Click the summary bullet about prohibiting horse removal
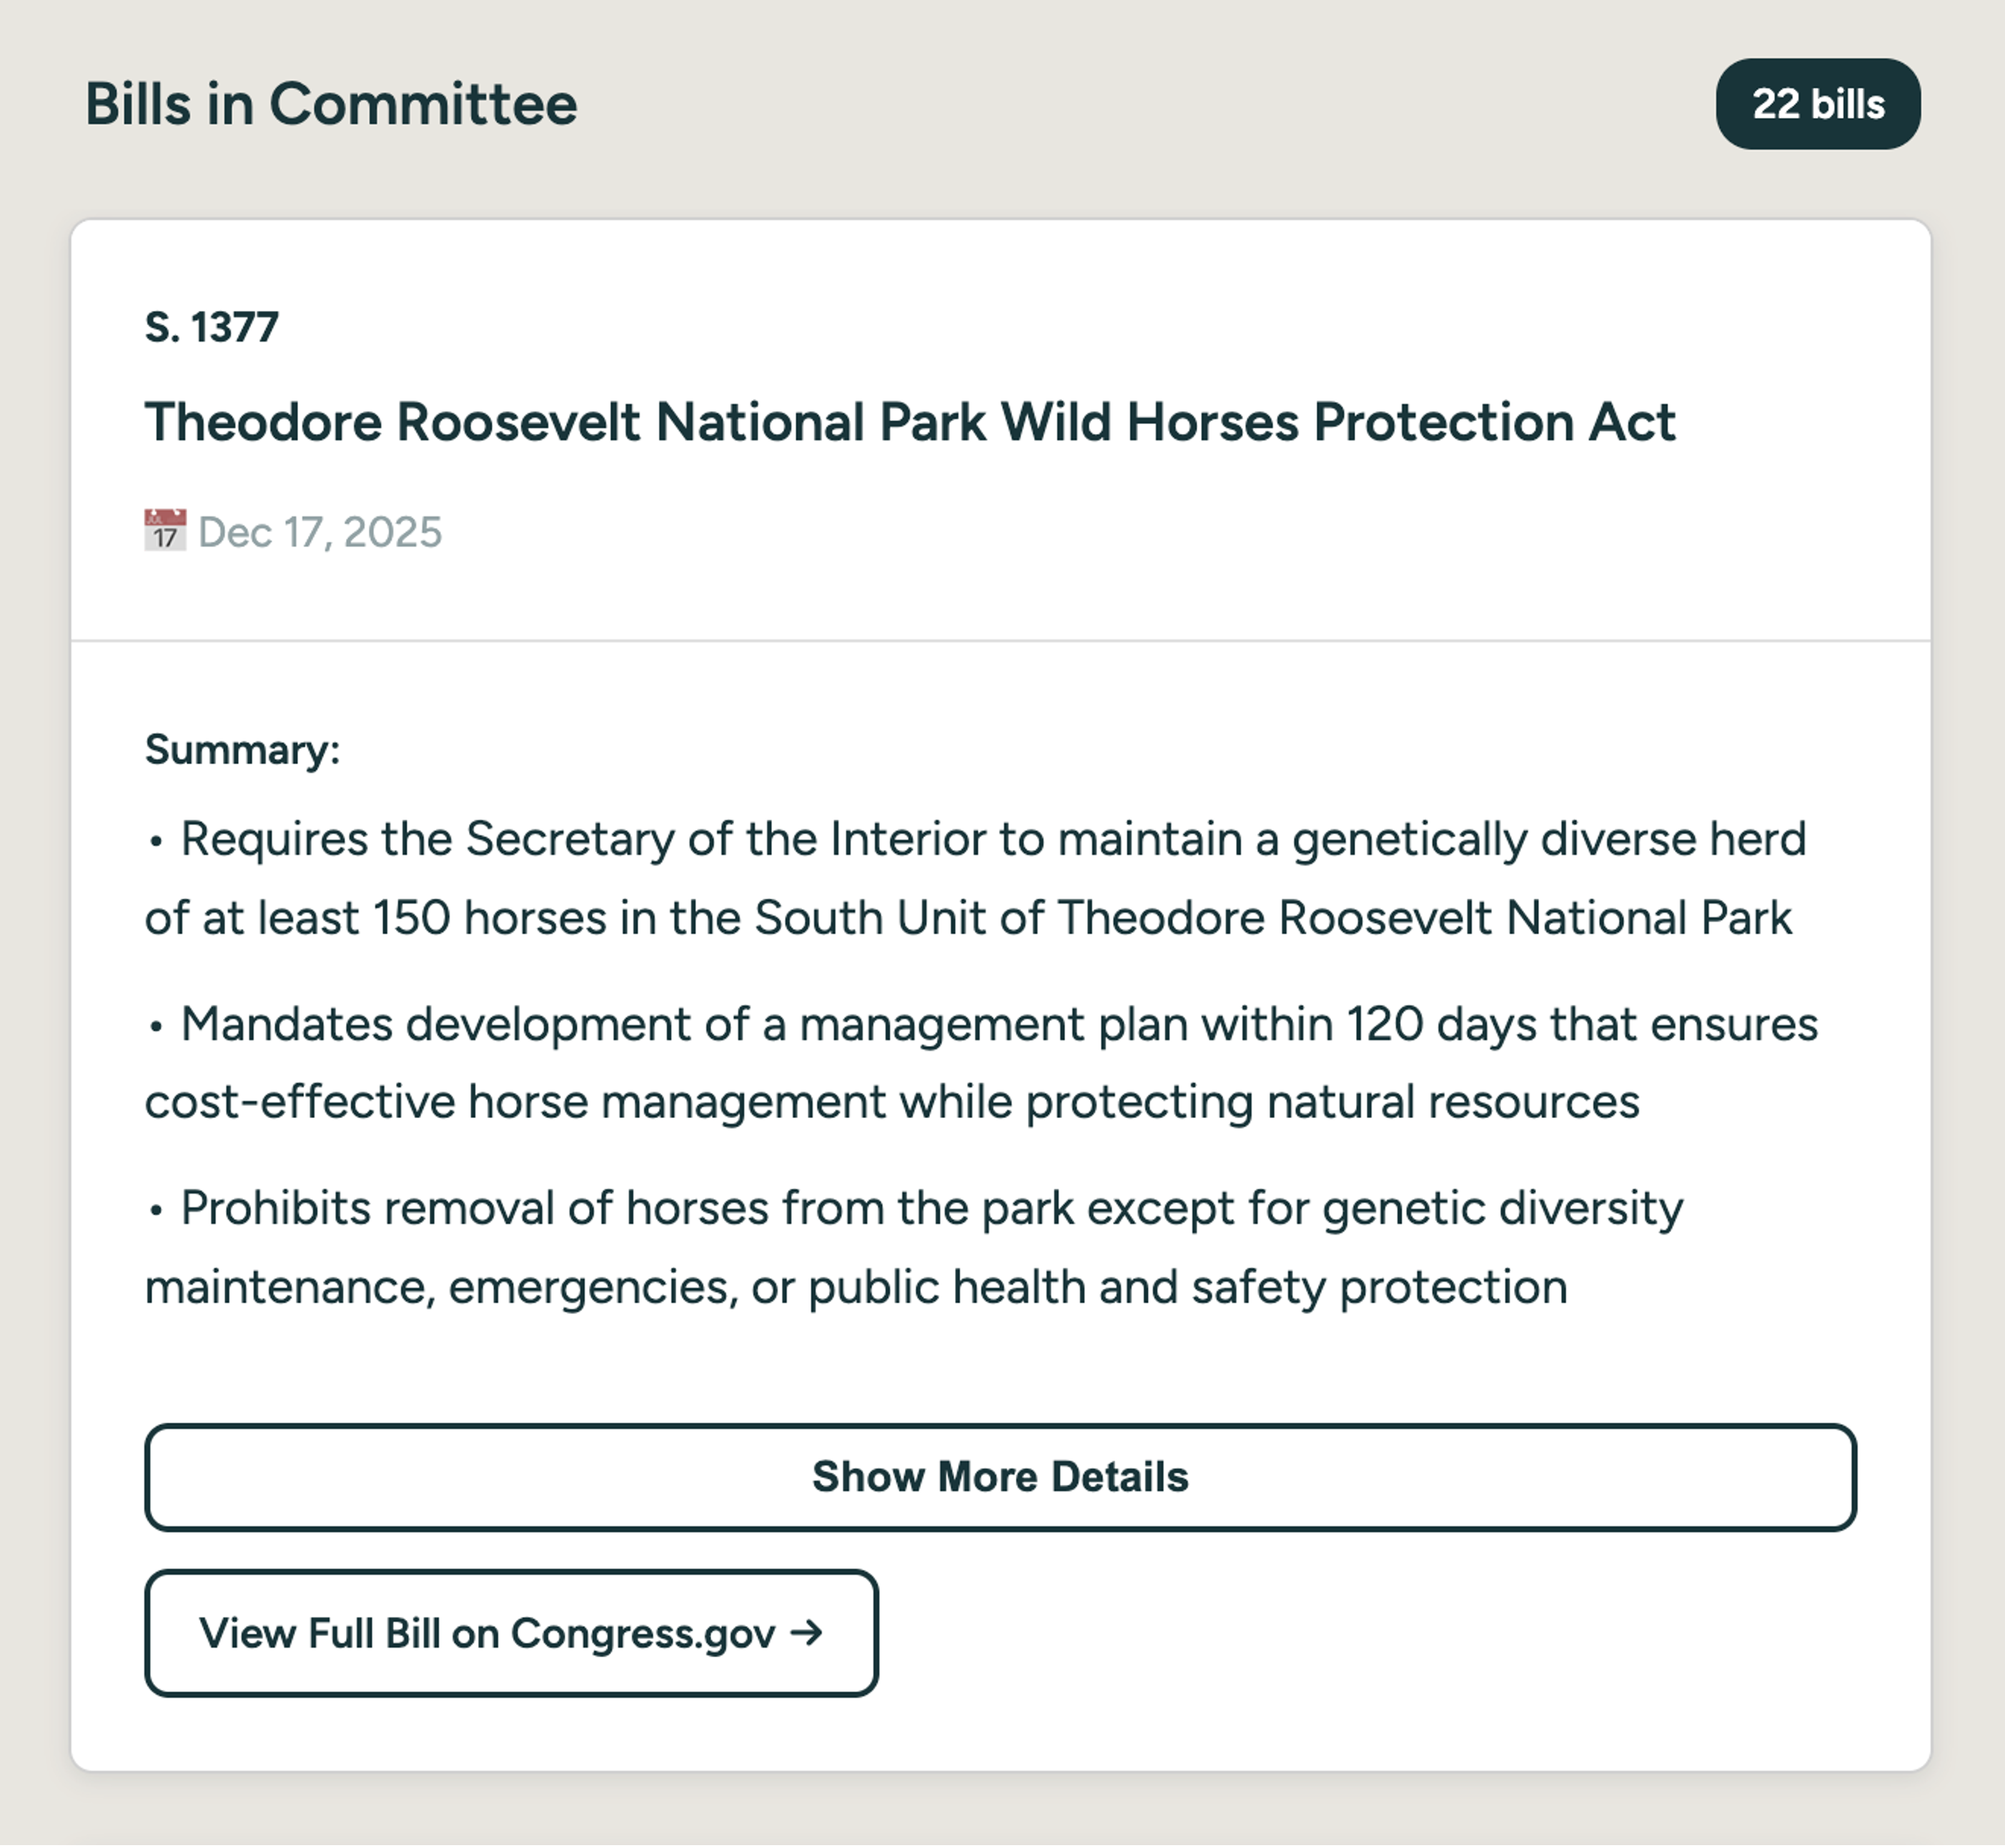The height and width of the screenshot is (1848, 2005). point(910,1246)
